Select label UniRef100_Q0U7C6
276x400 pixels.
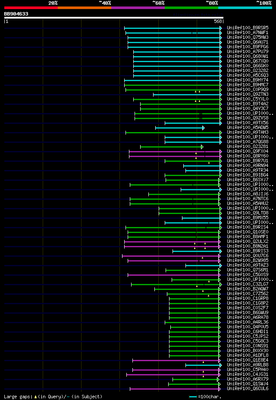(x=248, y=255)
